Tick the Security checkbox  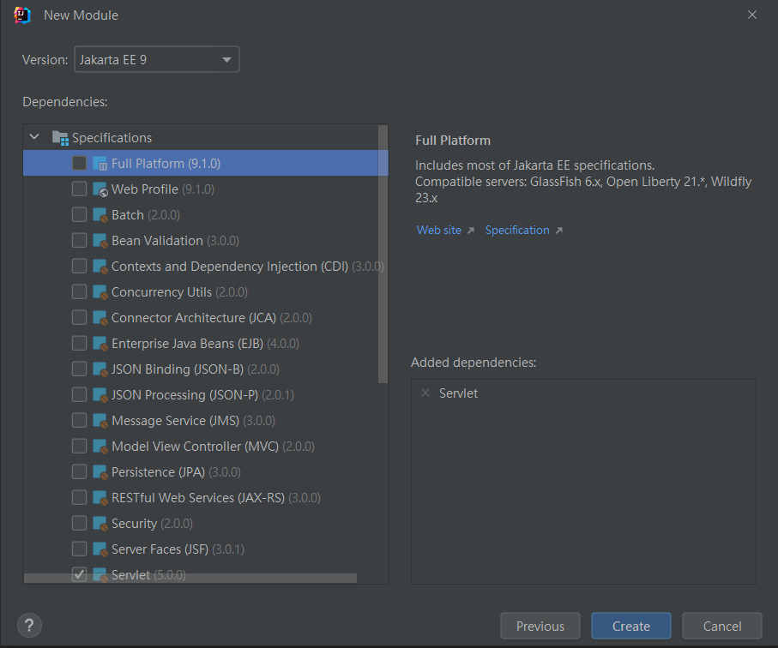80,524
